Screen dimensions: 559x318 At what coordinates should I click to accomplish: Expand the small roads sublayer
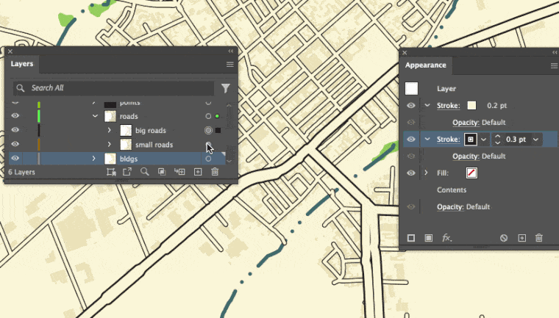pos(109,145)
